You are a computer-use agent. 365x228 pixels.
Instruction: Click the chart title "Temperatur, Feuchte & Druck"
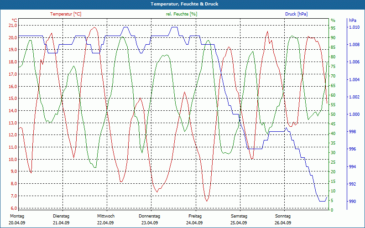(x=184, y=4)
